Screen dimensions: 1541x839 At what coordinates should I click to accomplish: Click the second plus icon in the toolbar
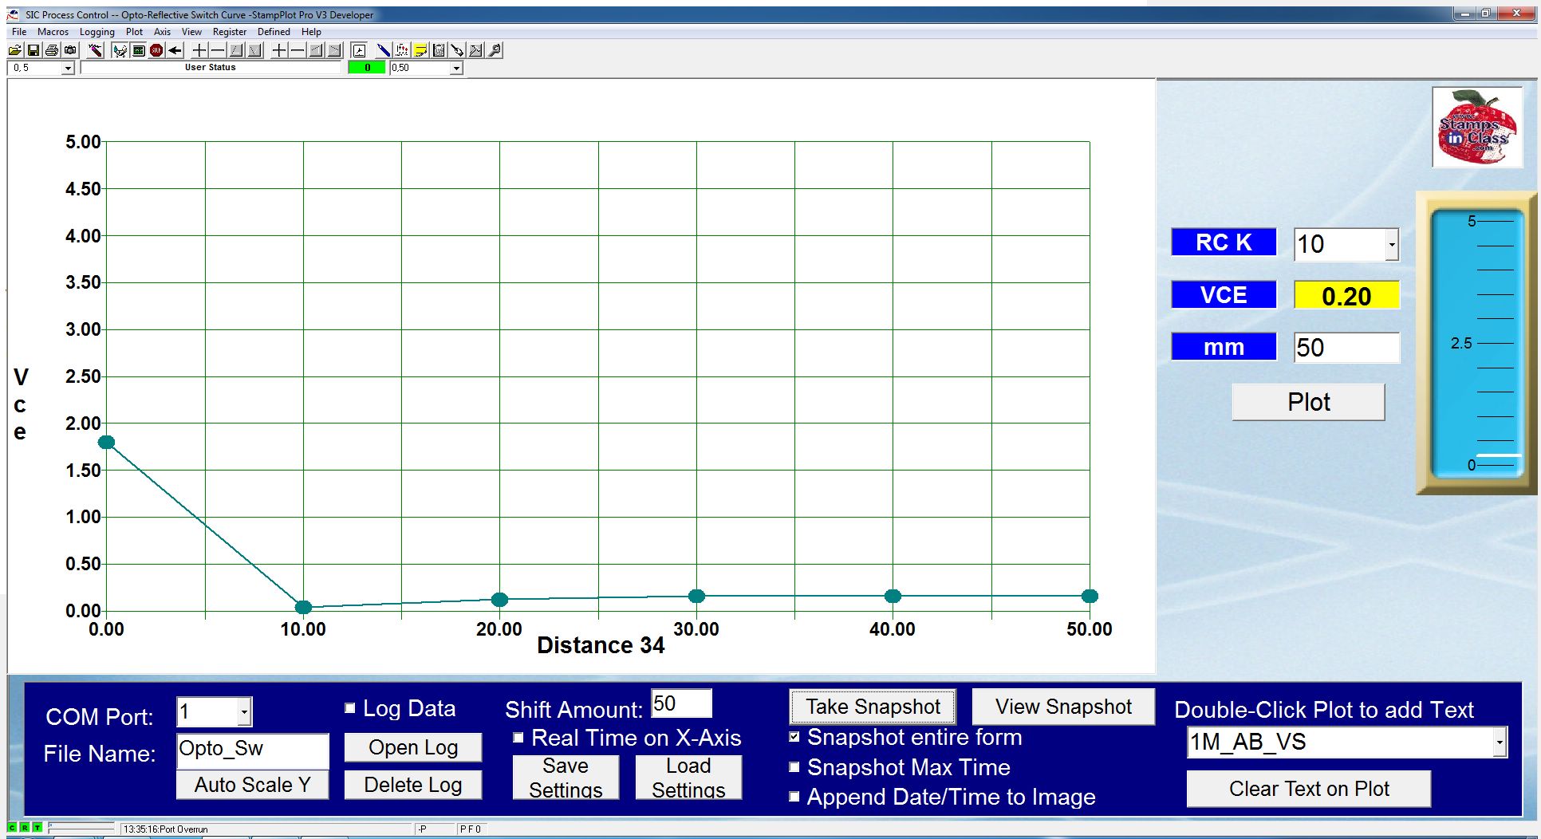[279, 50]
